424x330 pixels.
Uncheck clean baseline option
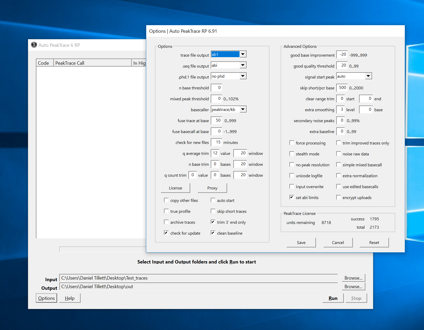[213, 233]
